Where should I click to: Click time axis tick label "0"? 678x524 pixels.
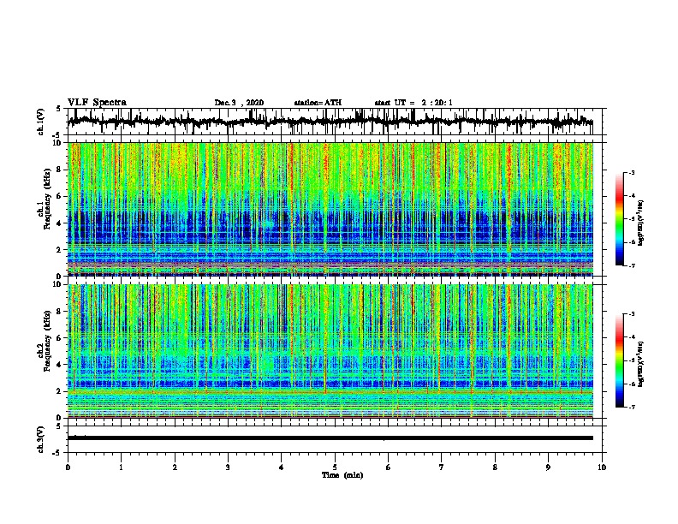[x=68, y=467]
